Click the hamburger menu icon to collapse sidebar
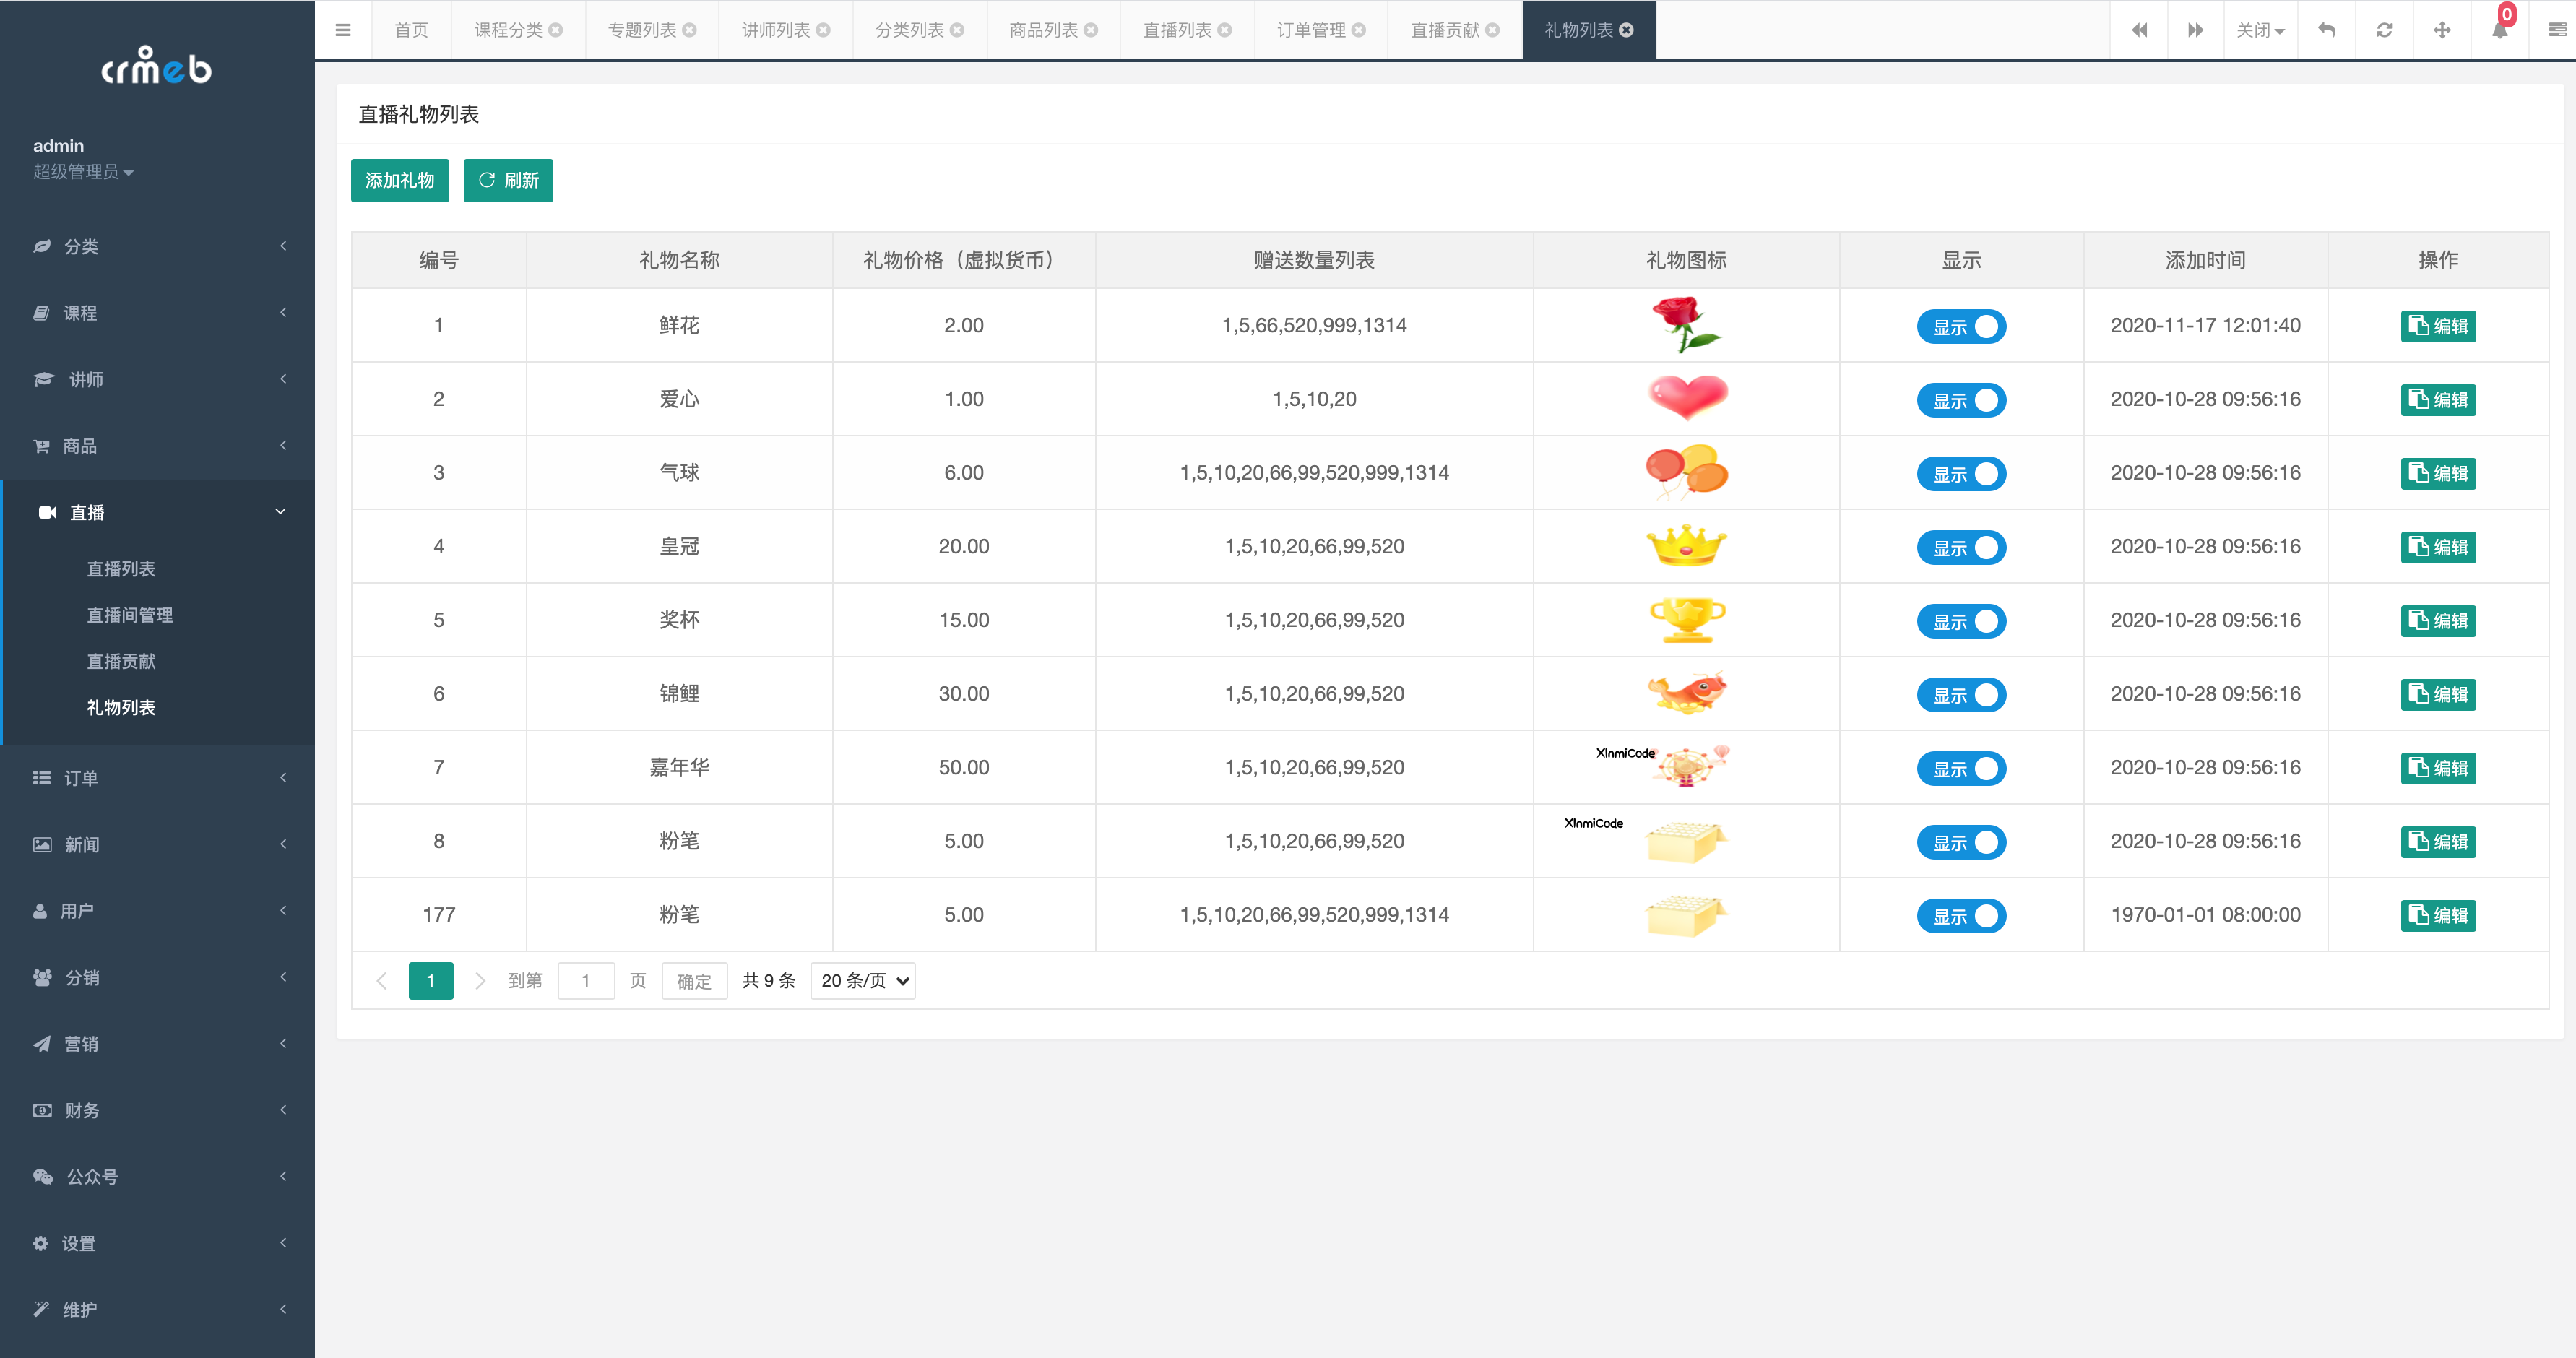This screenshot has width=2576, height=1358. (343, 30)
